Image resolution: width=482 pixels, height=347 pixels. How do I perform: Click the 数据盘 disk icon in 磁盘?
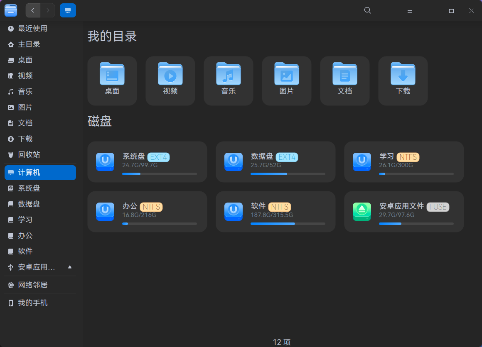tap(234, 162)
